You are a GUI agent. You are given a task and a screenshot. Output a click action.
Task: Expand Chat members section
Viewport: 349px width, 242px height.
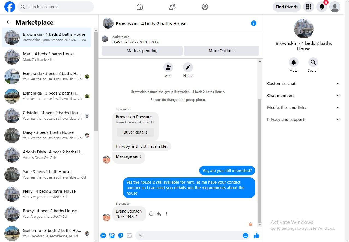pos(304,96)
